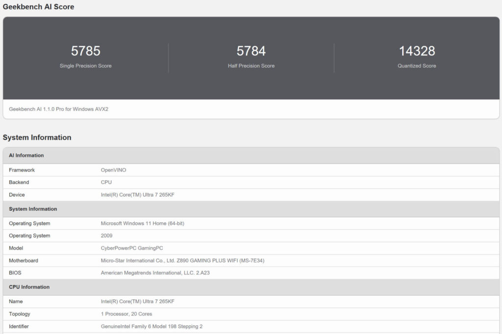Click the Single Precision Score label
This screenshot has width=502, height=334.
(x=85, y=66)
